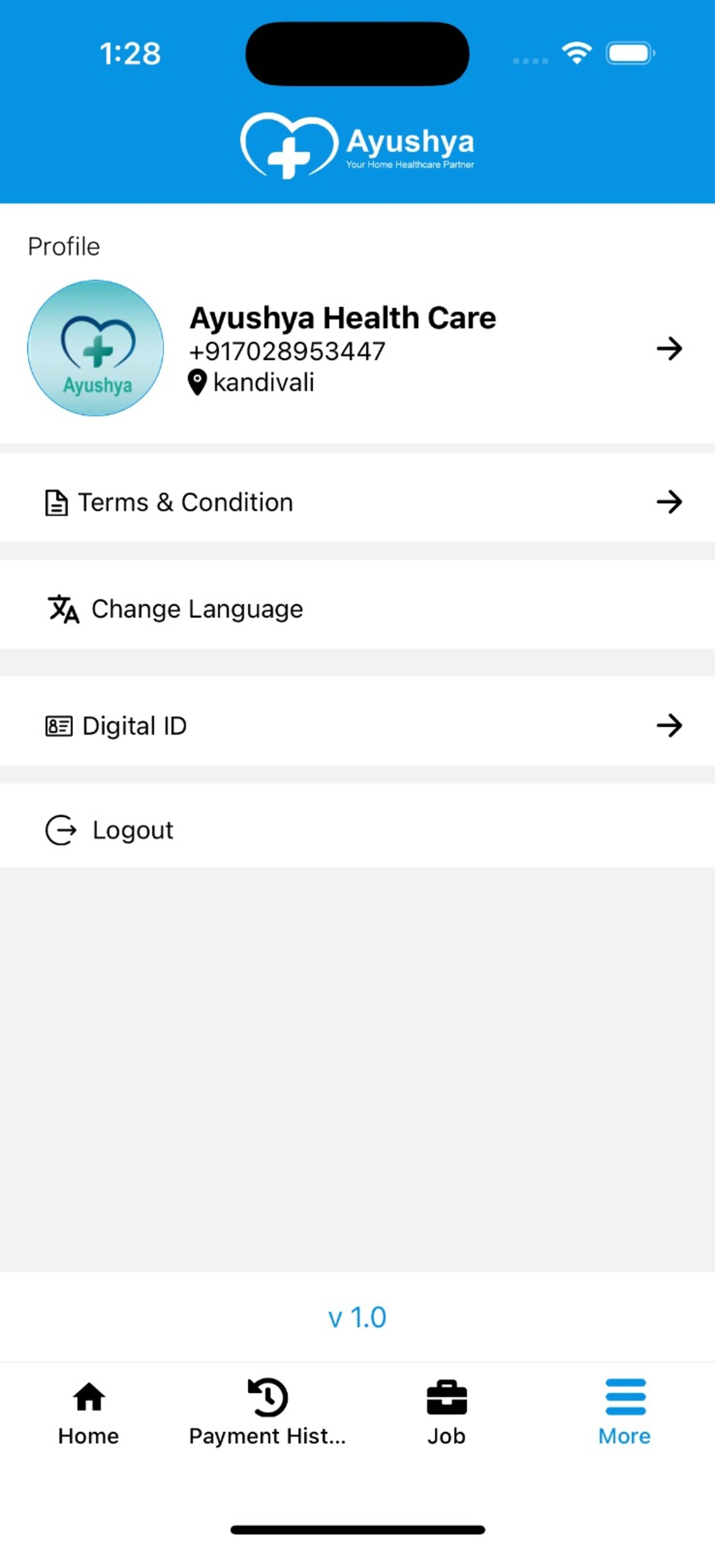Tap the Ayushya Health Care name
Image resolution: width=715 pixels, height=1549 pixels.
point(343,318)
